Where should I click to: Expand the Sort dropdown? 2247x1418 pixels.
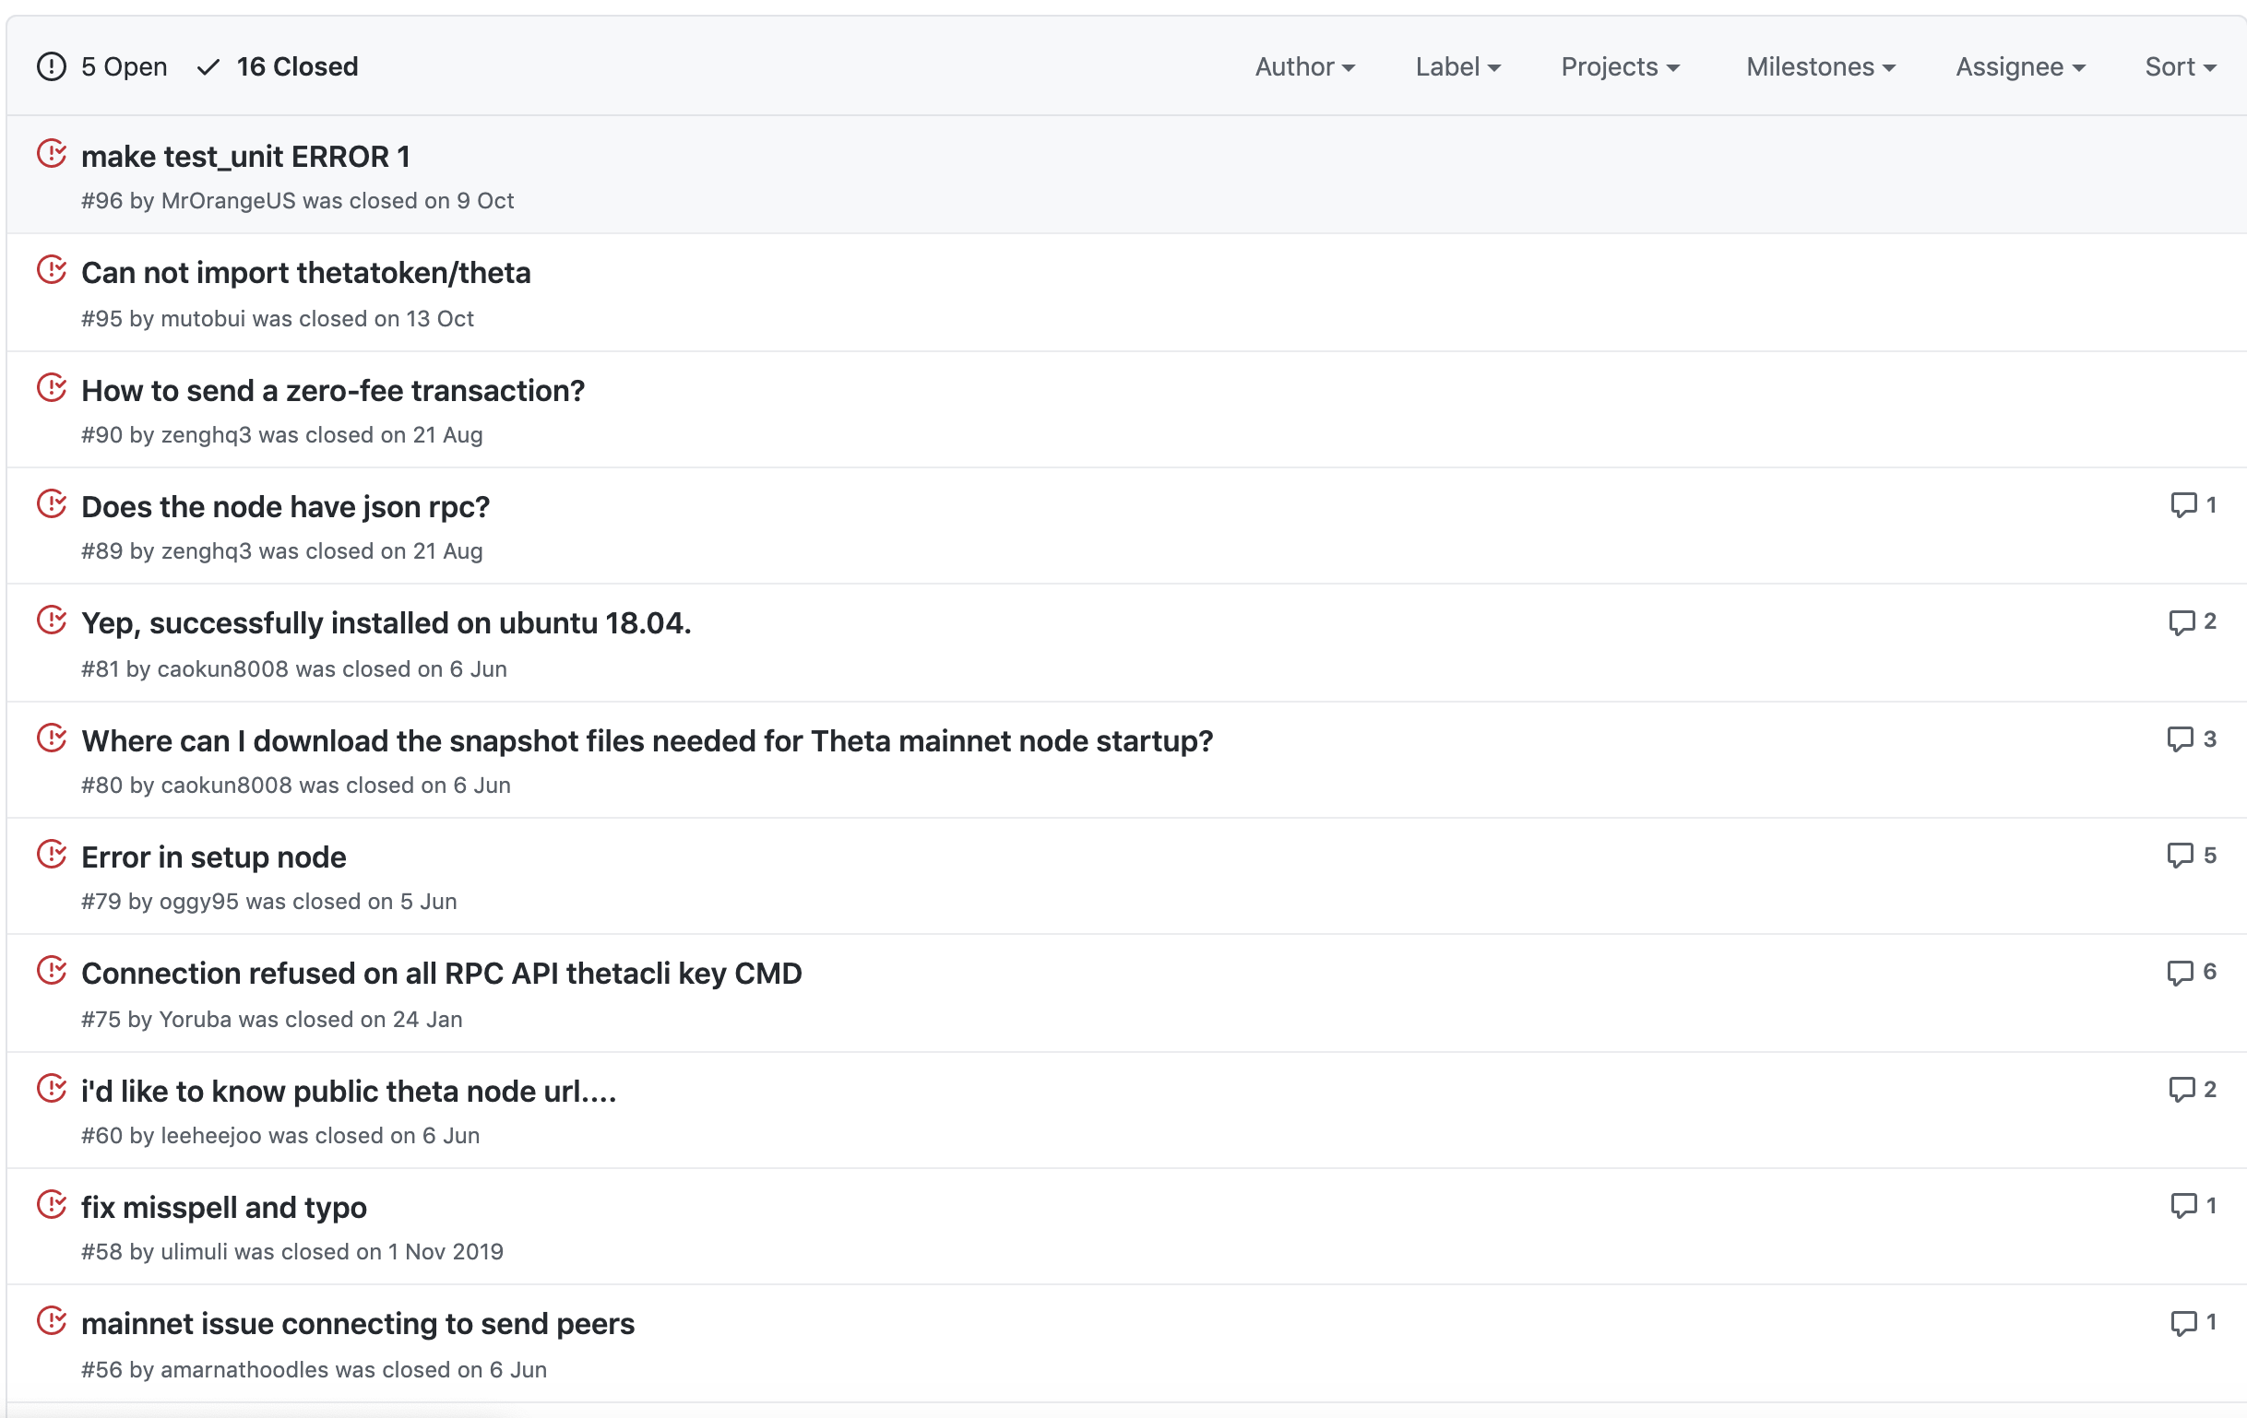click(x=2179, y=67)
